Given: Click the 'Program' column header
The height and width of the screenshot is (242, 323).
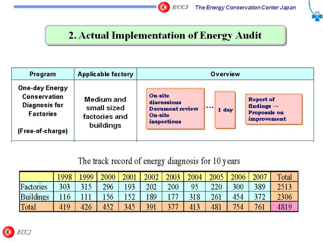Looking at the screenshot, I should [x=43, y=74].
